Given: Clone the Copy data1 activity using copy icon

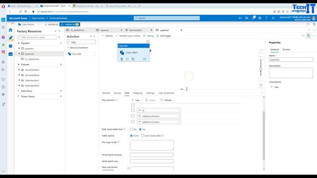Looking at the screenshot, I should coord(133,59).
